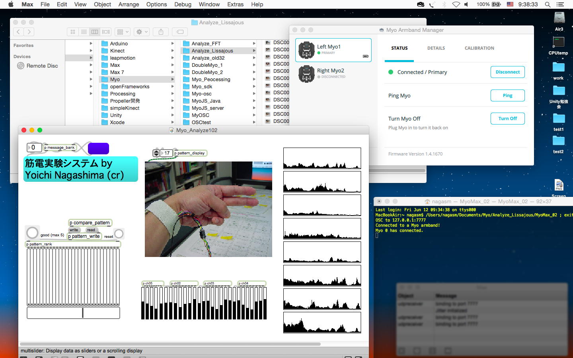Click the Finder back arrow button
This screenshot has height=358, width=573.
tap(18, 32)
